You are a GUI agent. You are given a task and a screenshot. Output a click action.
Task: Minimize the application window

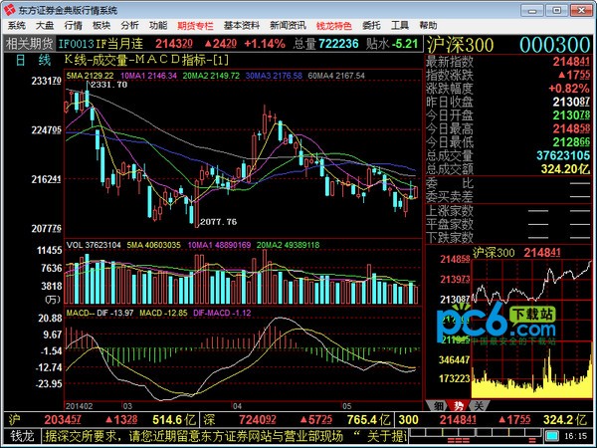tap(532, 10)
